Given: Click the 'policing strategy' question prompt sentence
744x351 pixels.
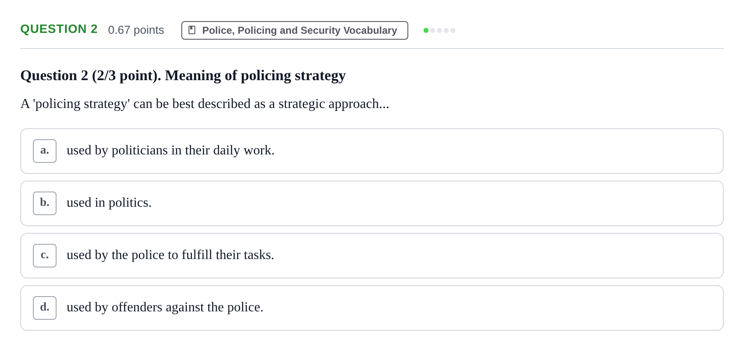Looking at the screenshot, I should coord(205,104).
